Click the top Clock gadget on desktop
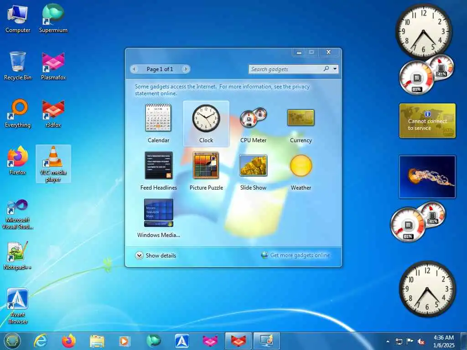The height and width of the screenshot is (350, 467). (x=423, y=31)
